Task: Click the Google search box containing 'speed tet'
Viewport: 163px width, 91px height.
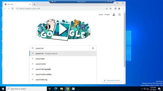Action: pos(63,48)
